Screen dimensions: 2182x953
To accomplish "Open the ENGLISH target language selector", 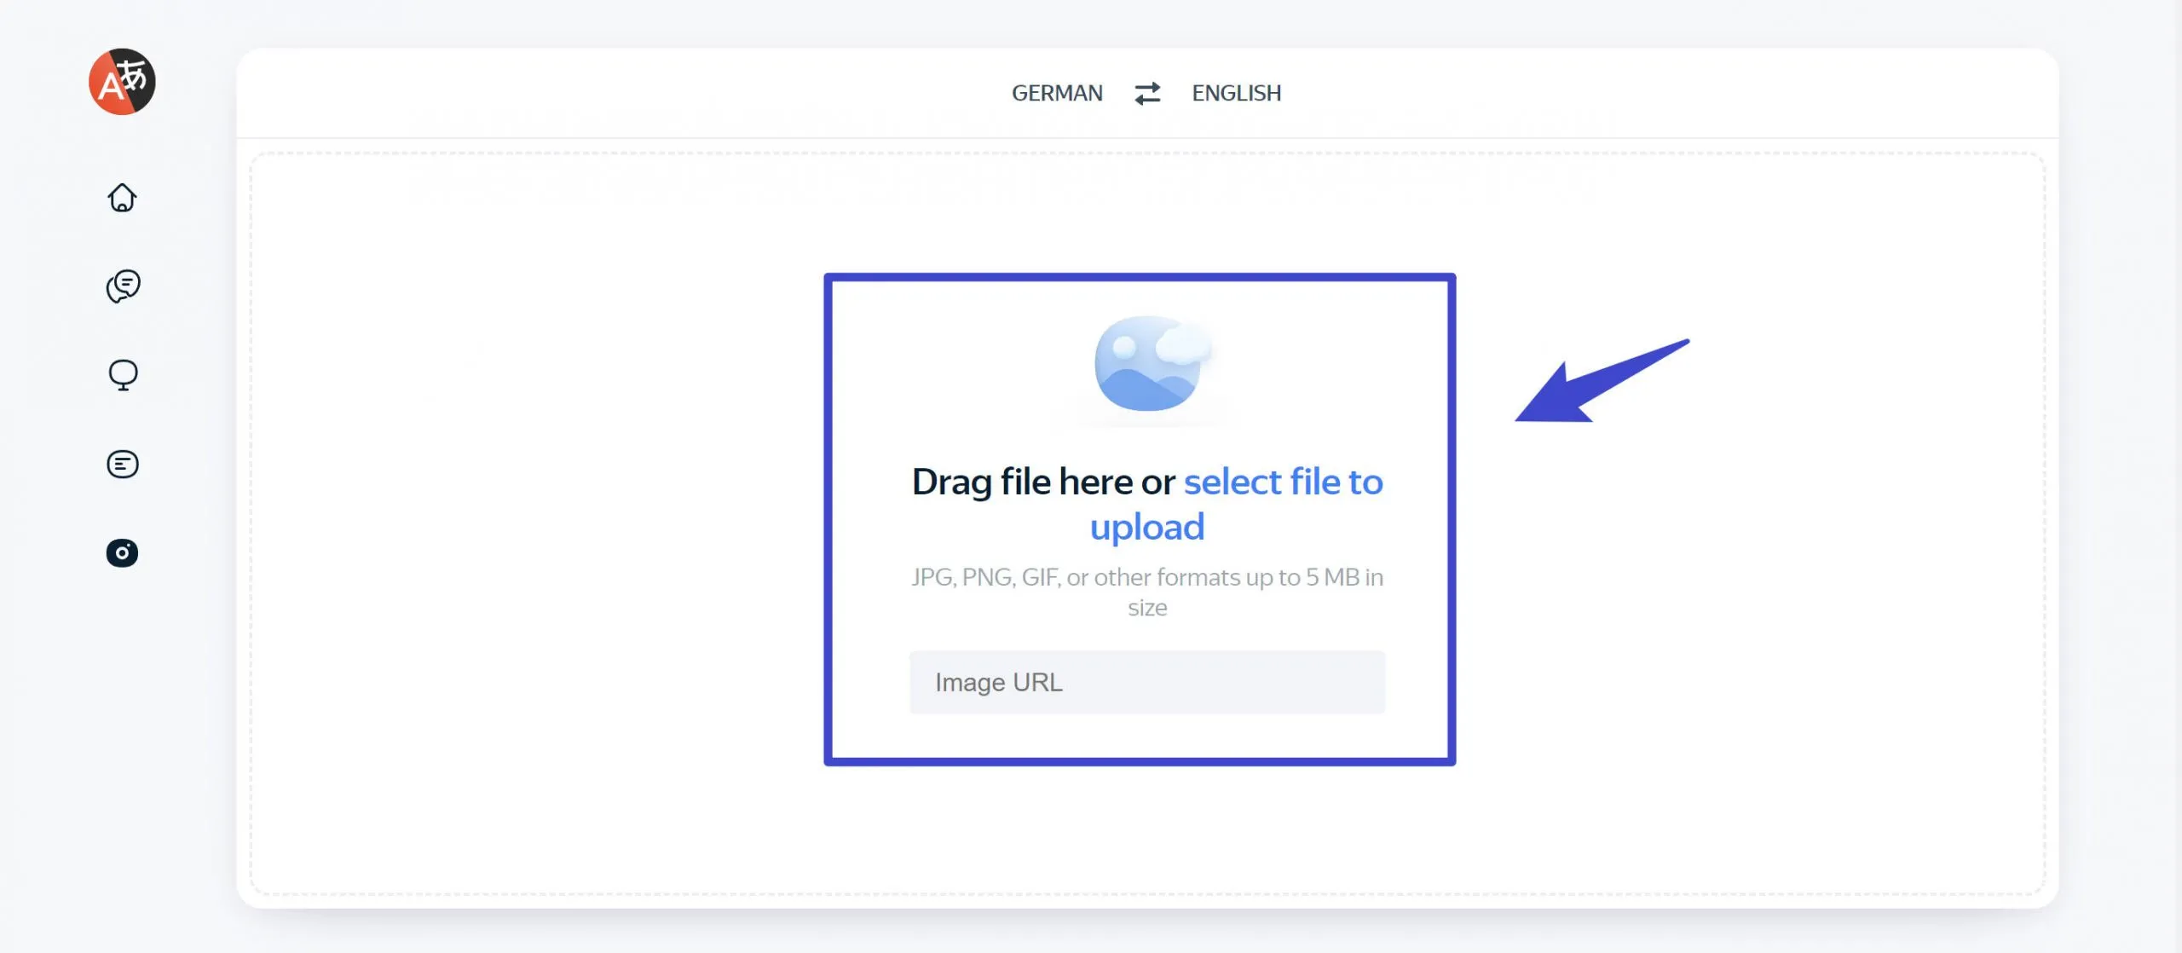I will click(x=1236, y=93).
